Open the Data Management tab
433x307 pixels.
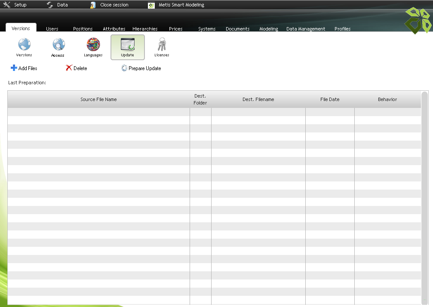[x=306, y=29]
